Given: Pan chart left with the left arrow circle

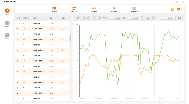Looking at the screenshot, I should [x=94, y=18].
